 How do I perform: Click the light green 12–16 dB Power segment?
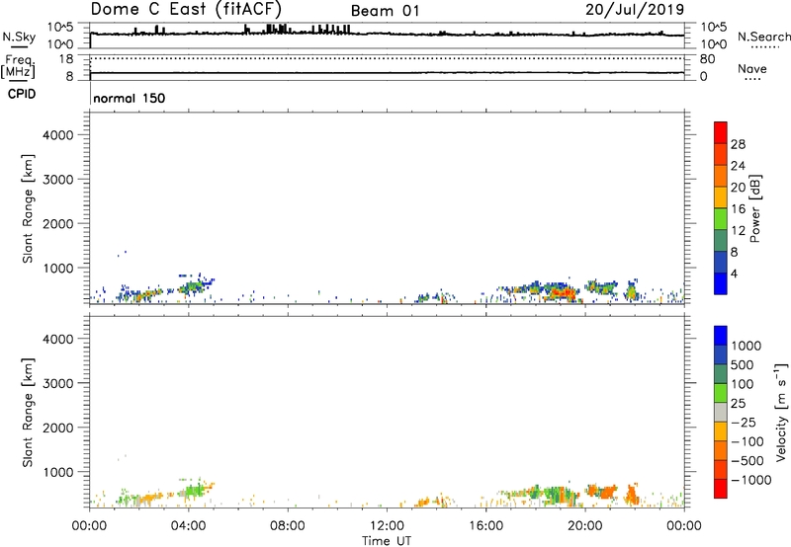coord(721,219)
